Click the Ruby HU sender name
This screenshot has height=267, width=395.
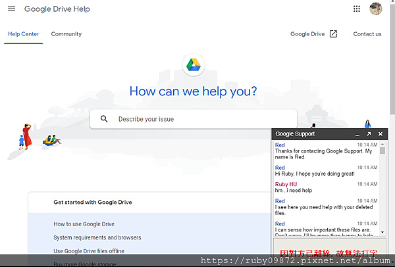tap(286, 184)
